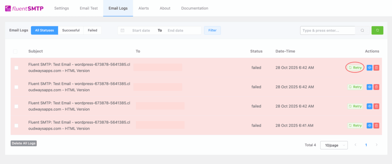This screenshot has width=392, height=164.
Task: Click the Date-Time column header
Action: pyautogui.click(x=285, y=51)
